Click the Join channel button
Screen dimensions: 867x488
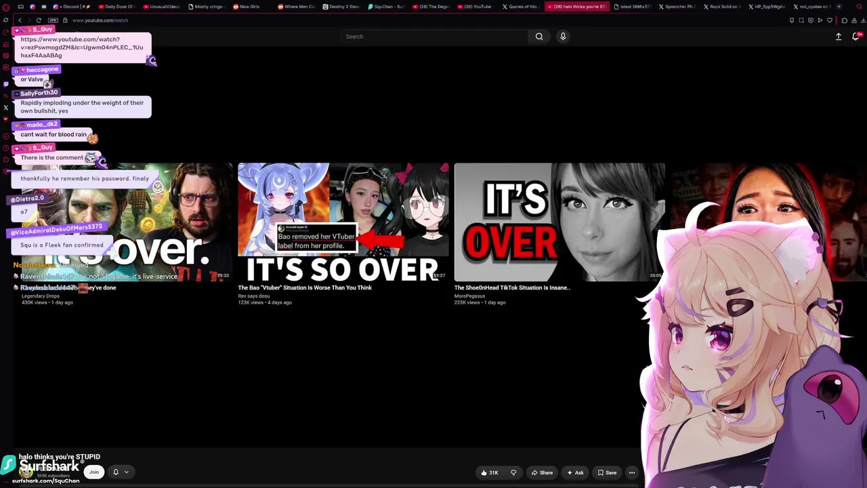(94, 472)
